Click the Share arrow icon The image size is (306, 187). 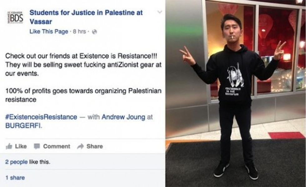tap(81, 146)
